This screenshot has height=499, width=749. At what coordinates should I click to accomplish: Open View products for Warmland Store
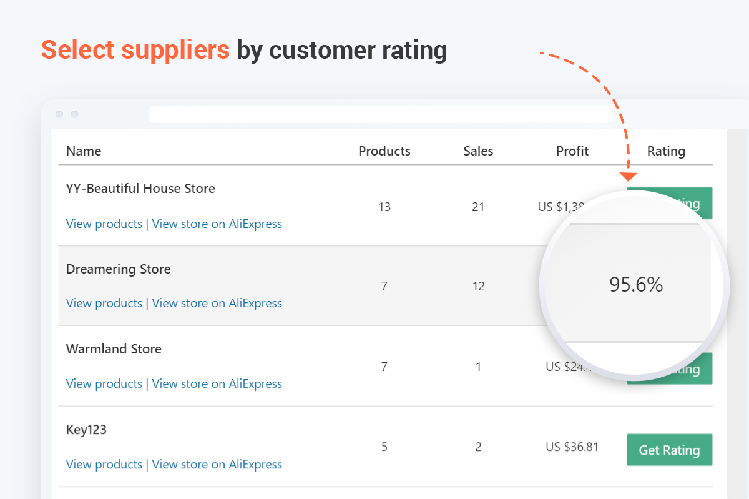tap(104, 383)
